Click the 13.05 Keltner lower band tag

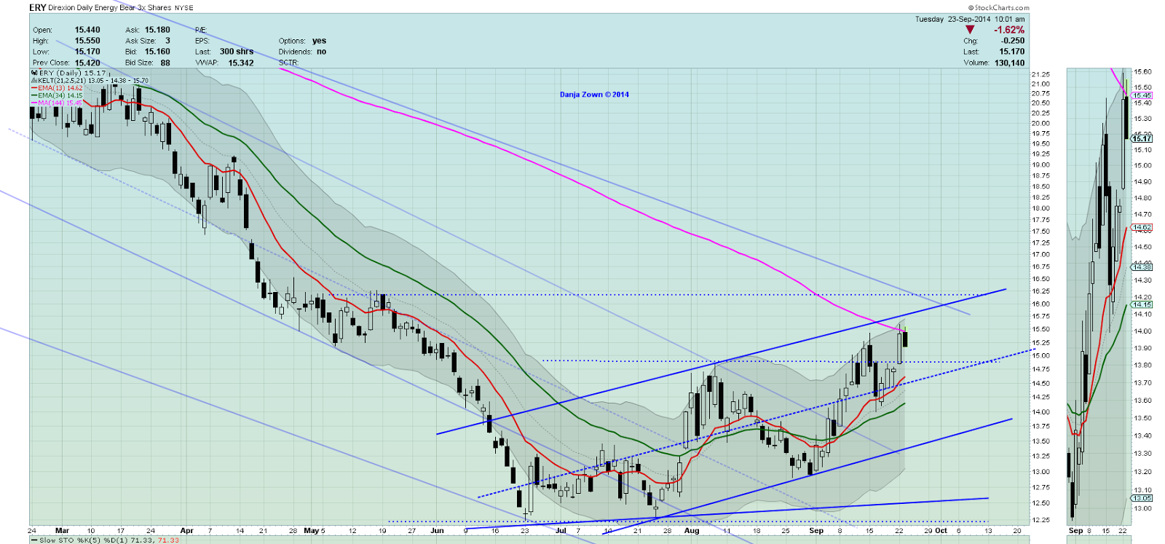coord(1142,498)
